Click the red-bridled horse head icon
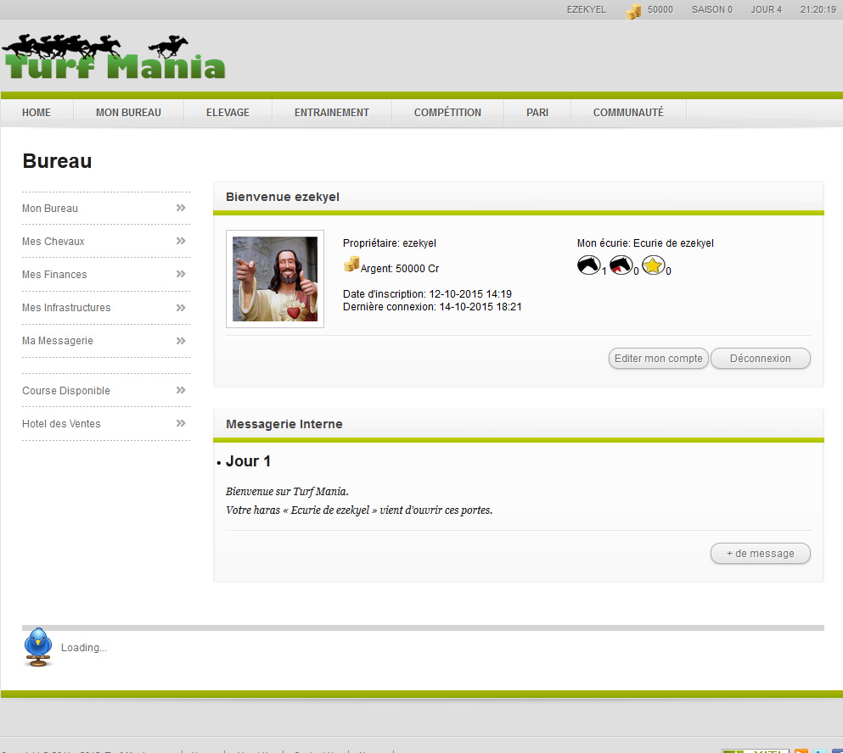The image size is (843, 753). point(621,265)
